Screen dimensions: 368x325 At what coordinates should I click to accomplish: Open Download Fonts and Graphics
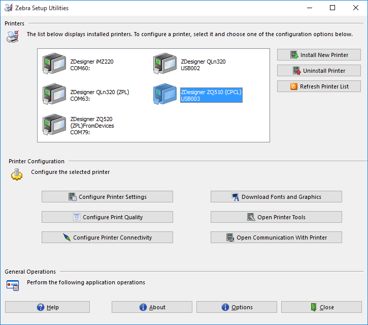[x=276, y=197]
